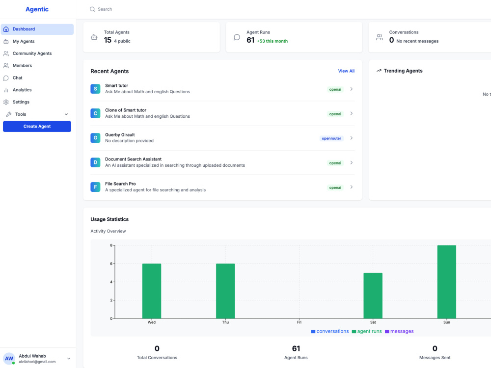Viewport: 491px width, 368px height.
Task: Click the Thu bar in activity chart
Action: click(225, 291)
